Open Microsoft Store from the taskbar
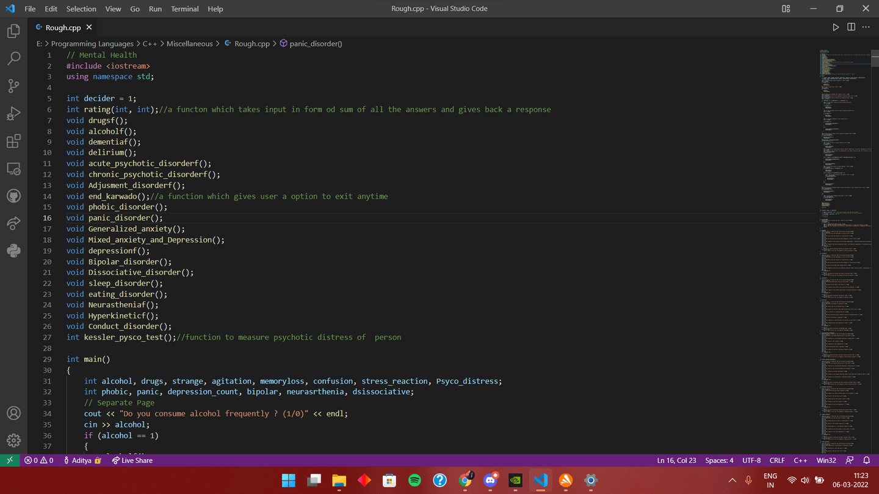The width and height of the screenshot is (879, 494). (389, 481)
